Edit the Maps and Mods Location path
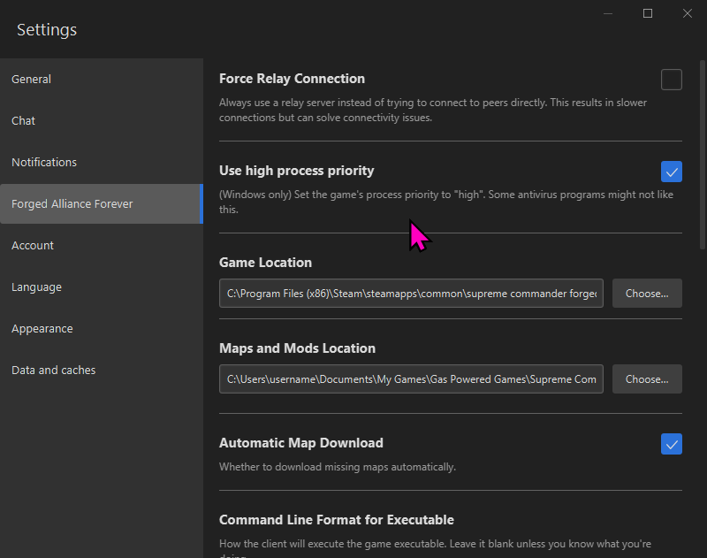Screen dimensions: 707x558 point(411,378)
